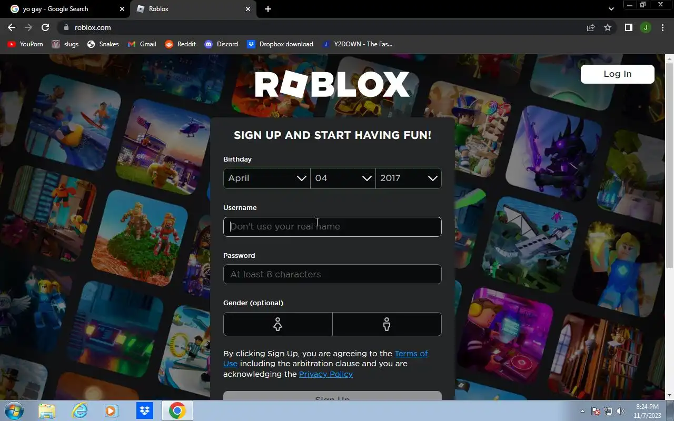Expand the birthday month dropdown showing April

[x=266, y=178]
